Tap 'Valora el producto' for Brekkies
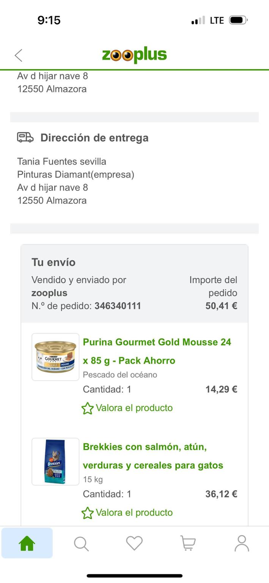This screenshot has width=269, height=583. pos(134,513)
